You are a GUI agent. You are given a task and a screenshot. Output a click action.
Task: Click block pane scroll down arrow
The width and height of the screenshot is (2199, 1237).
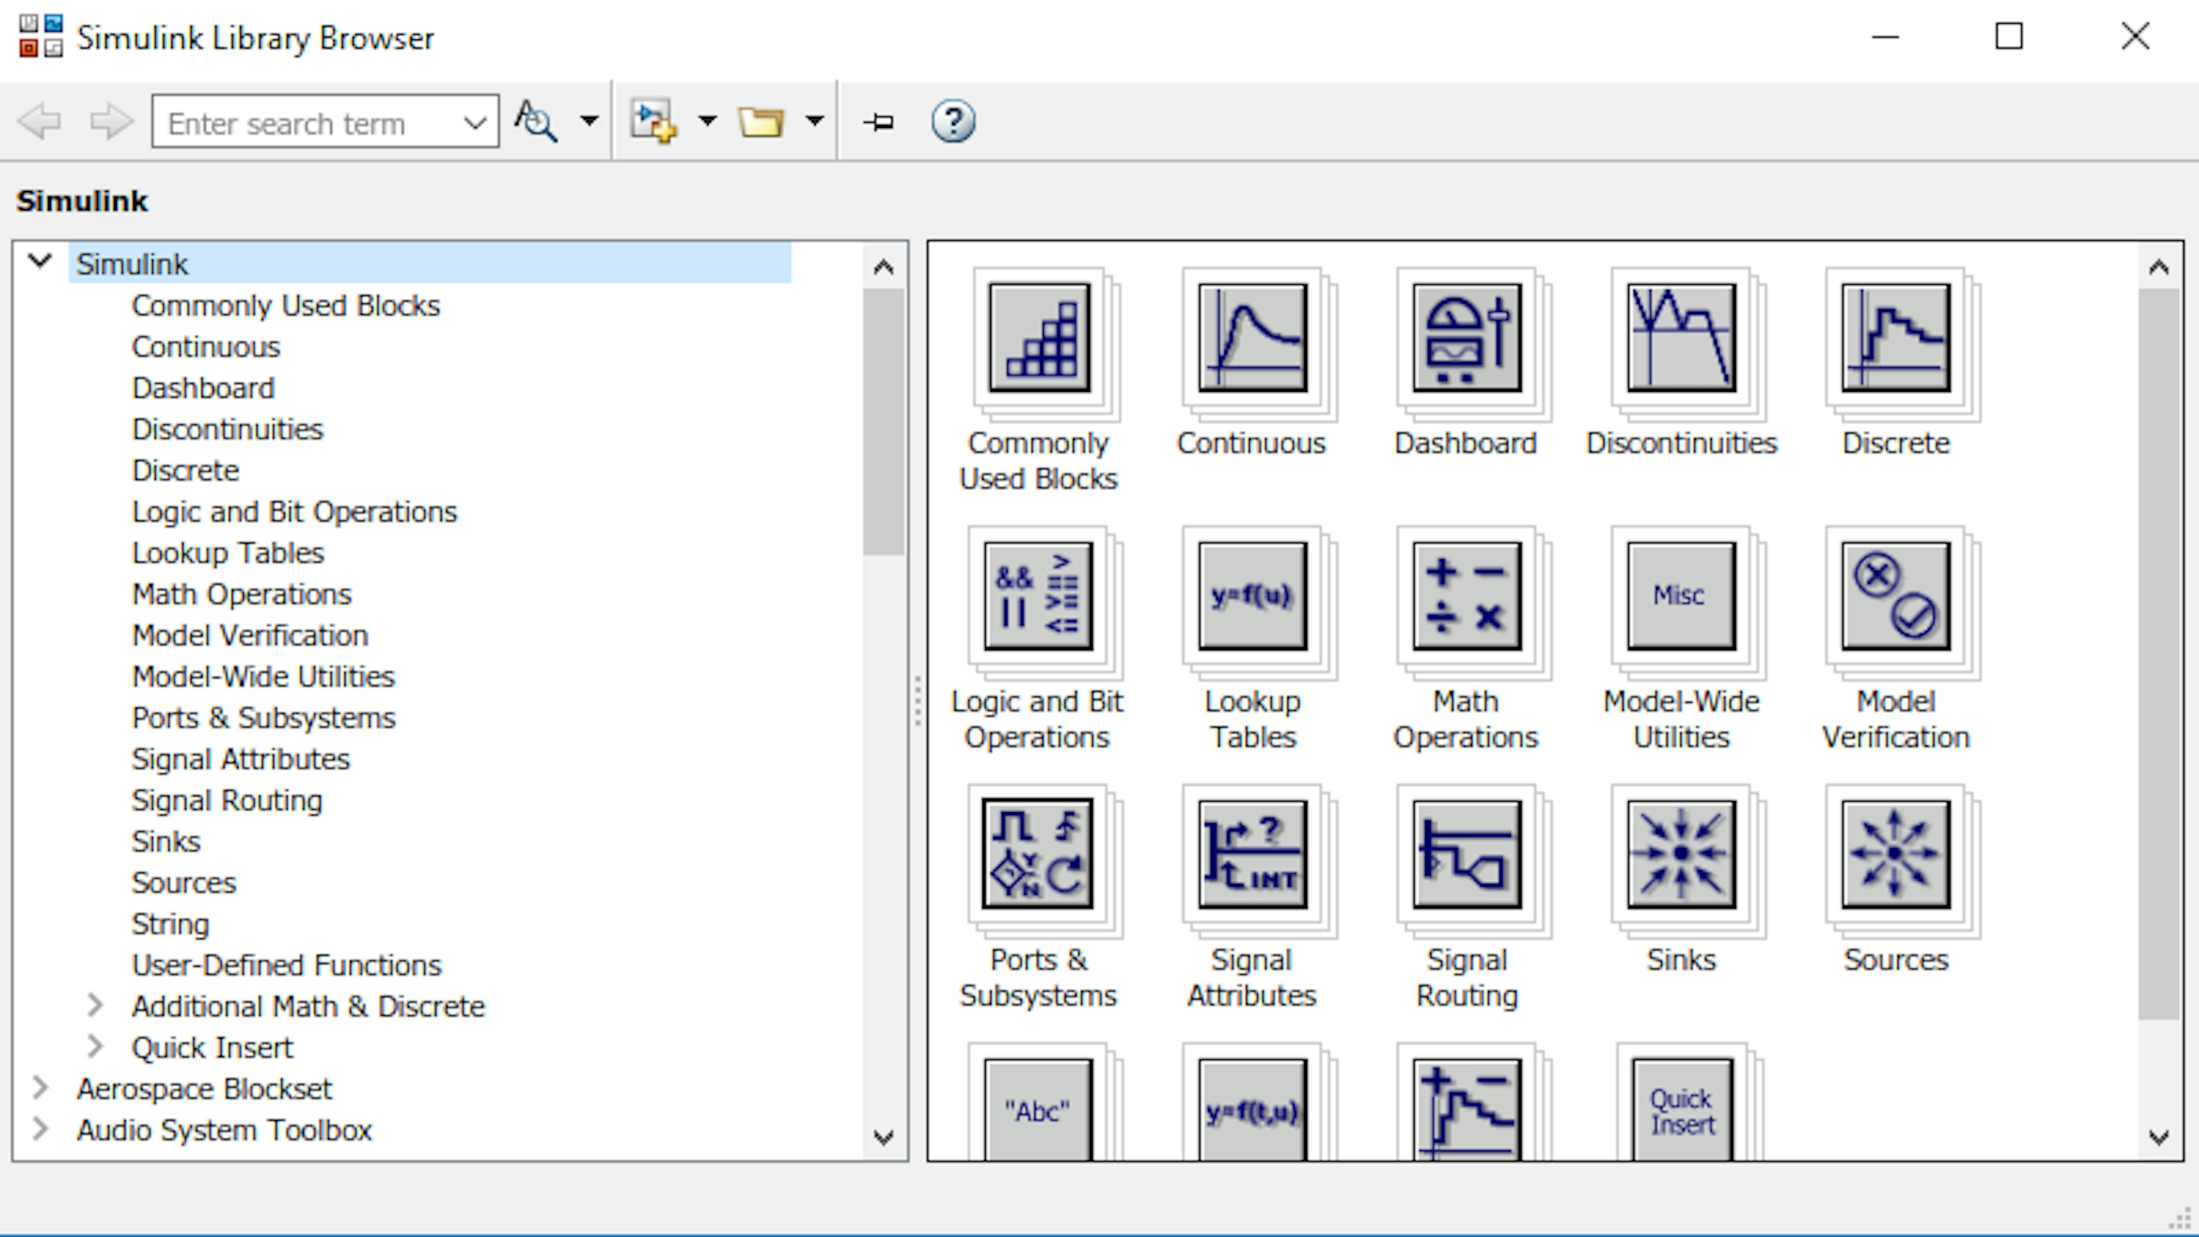[2159, 1137]
